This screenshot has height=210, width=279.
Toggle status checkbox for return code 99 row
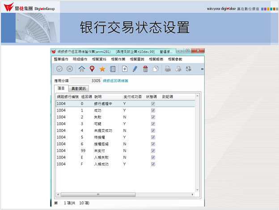[x=153, y=151]
